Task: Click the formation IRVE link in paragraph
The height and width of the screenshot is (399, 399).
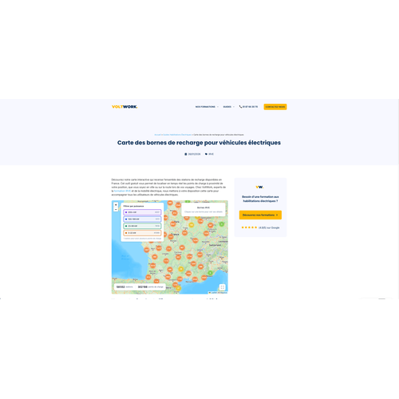Action: (x=122, y=191)
